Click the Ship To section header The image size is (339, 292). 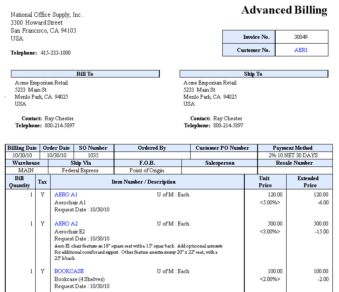click(253, 74)
